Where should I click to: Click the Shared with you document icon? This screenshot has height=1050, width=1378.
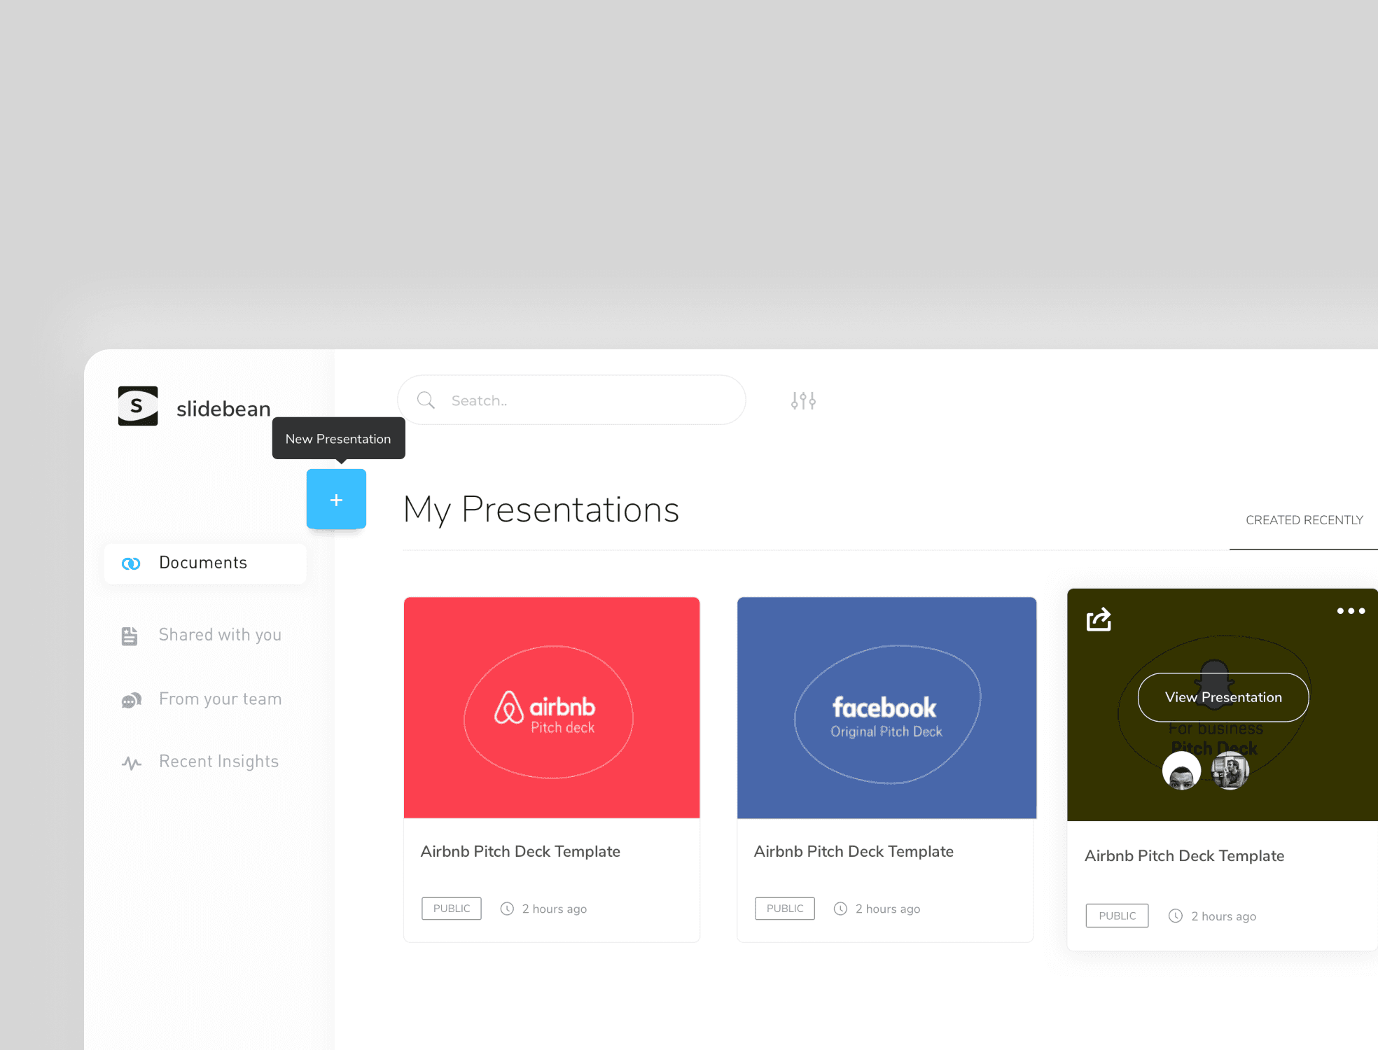pos(130,636)
